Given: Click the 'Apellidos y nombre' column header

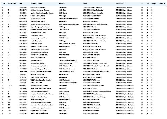Looking at the screenshot, I should (36, 4).
